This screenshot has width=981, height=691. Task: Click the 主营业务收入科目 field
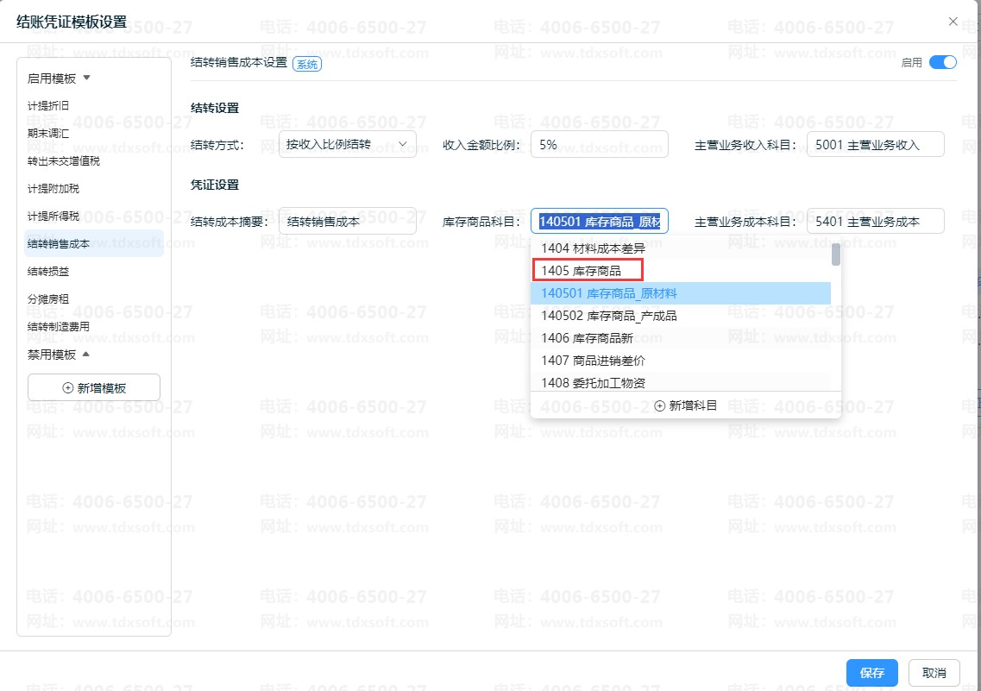875,144
